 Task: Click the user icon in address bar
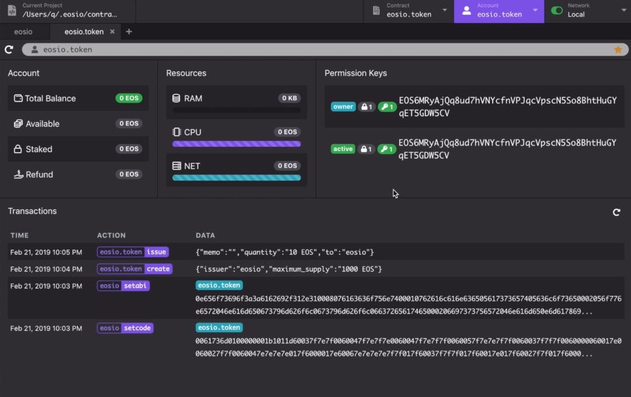(x=34, y=50)
